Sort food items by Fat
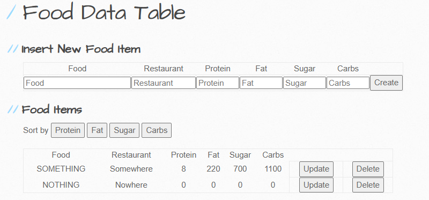 coord(97,130)
